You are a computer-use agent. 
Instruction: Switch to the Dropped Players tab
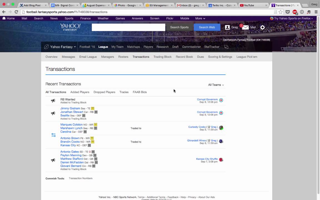tap(104, 92)
